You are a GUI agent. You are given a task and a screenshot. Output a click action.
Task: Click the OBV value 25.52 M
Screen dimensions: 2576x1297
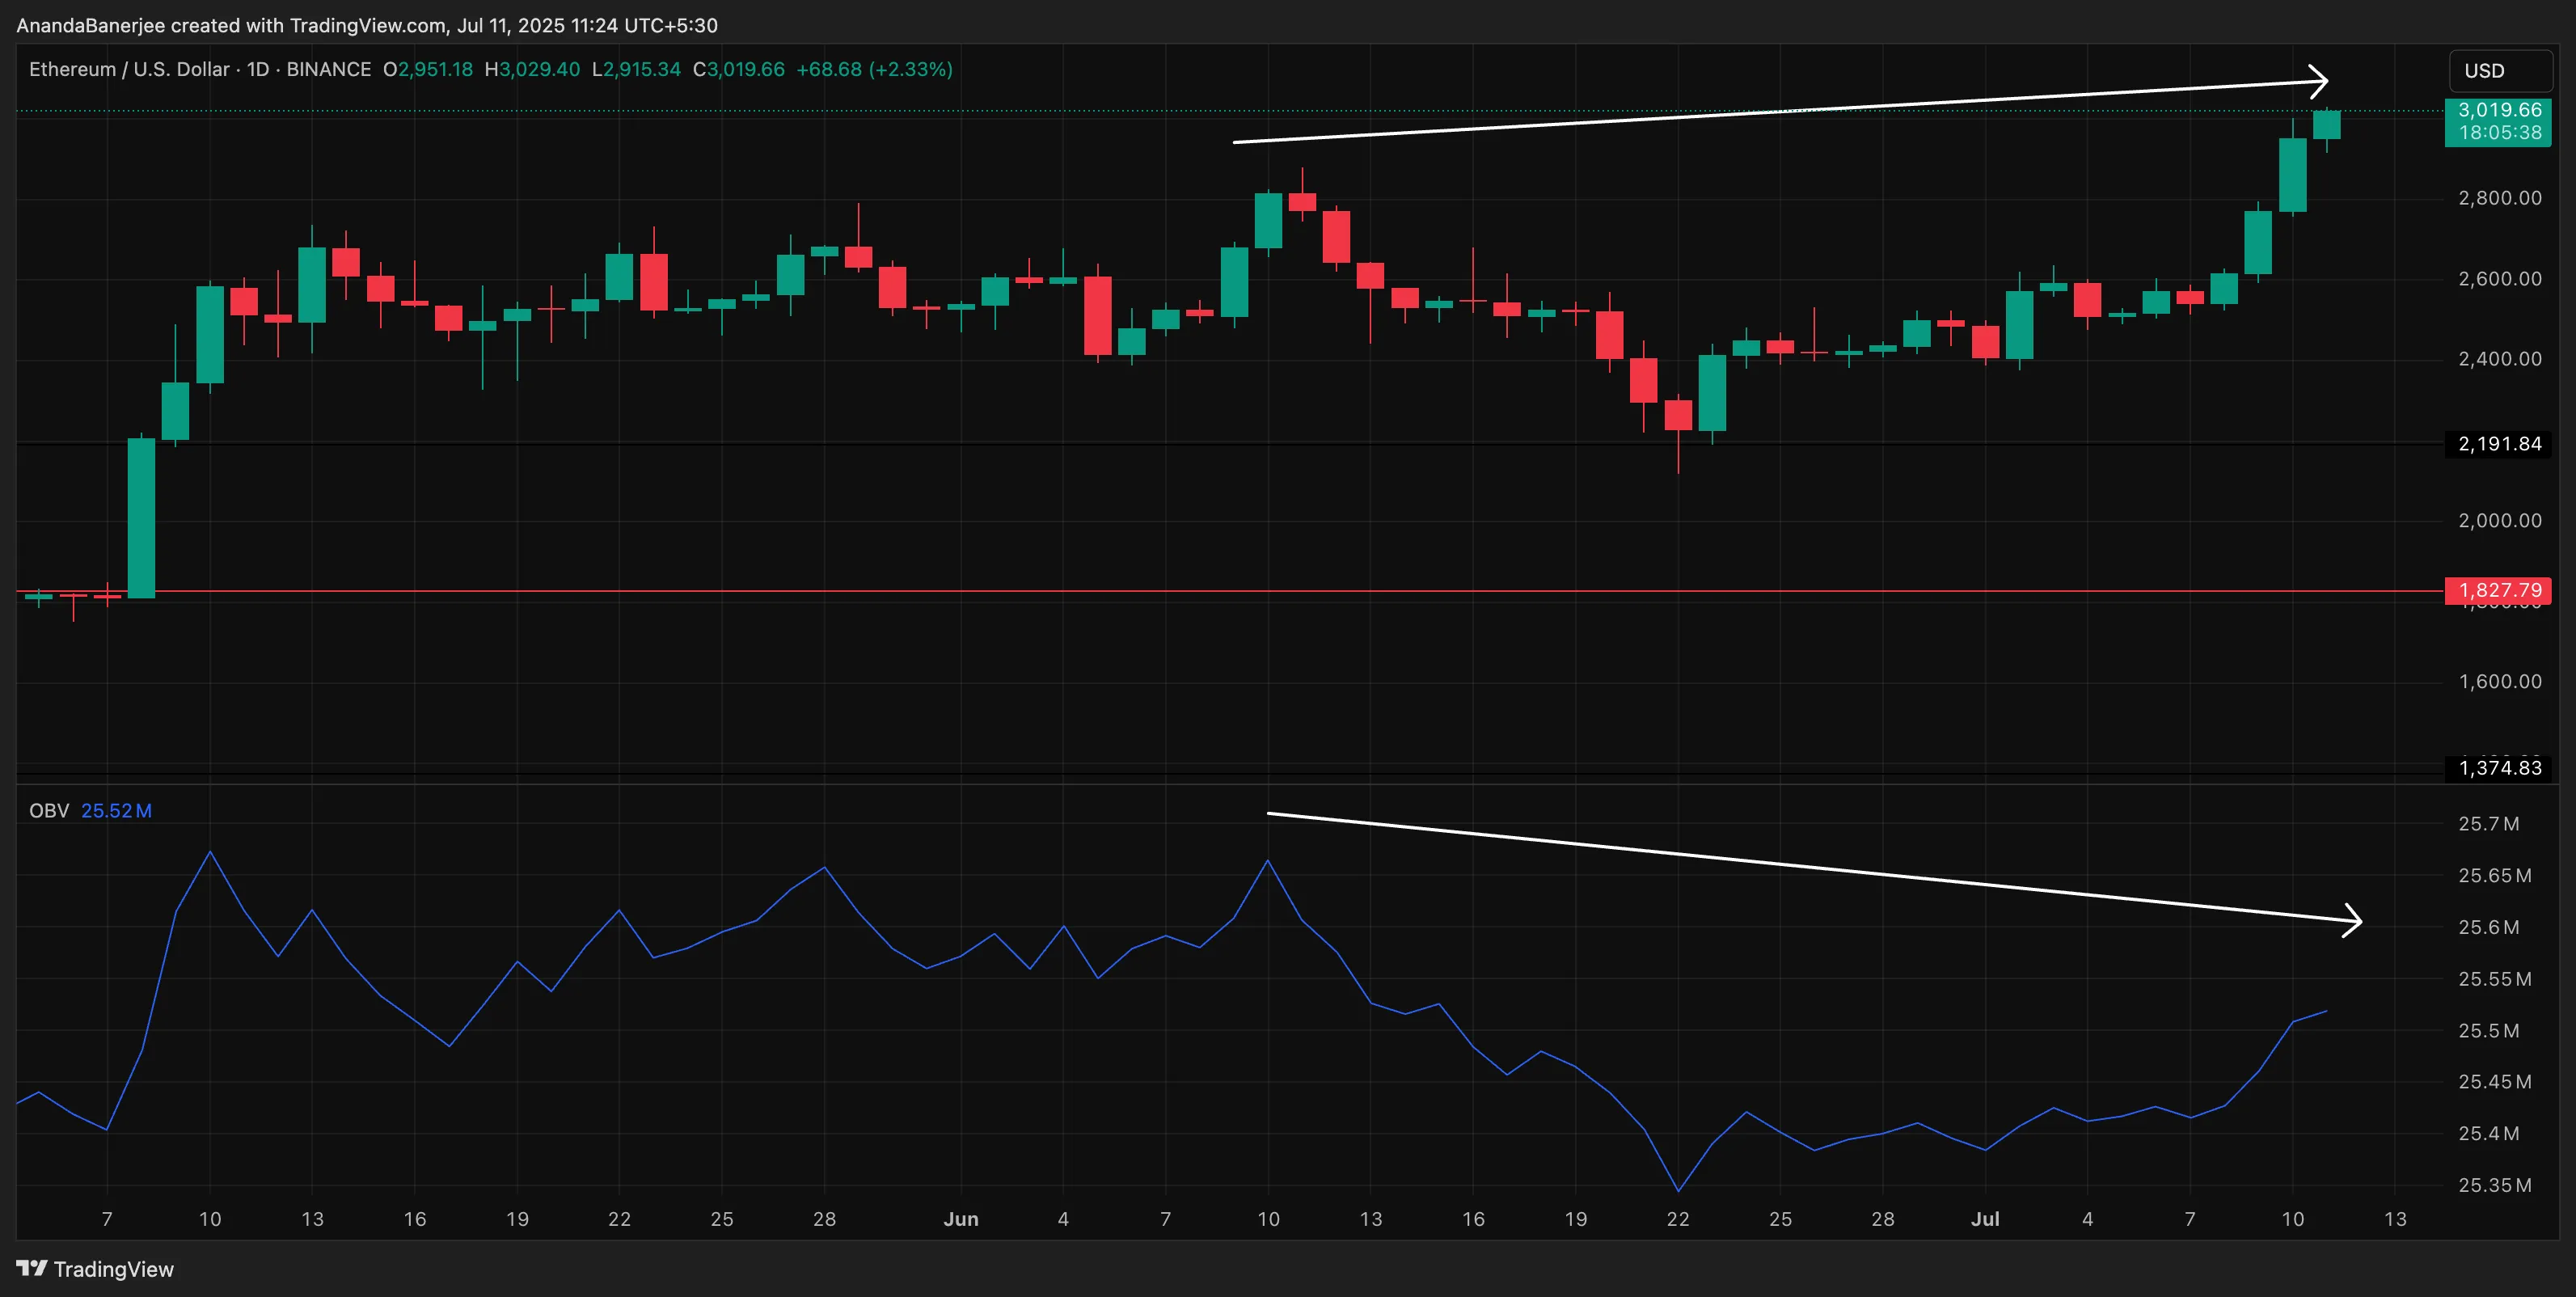(x=116, y=810)
